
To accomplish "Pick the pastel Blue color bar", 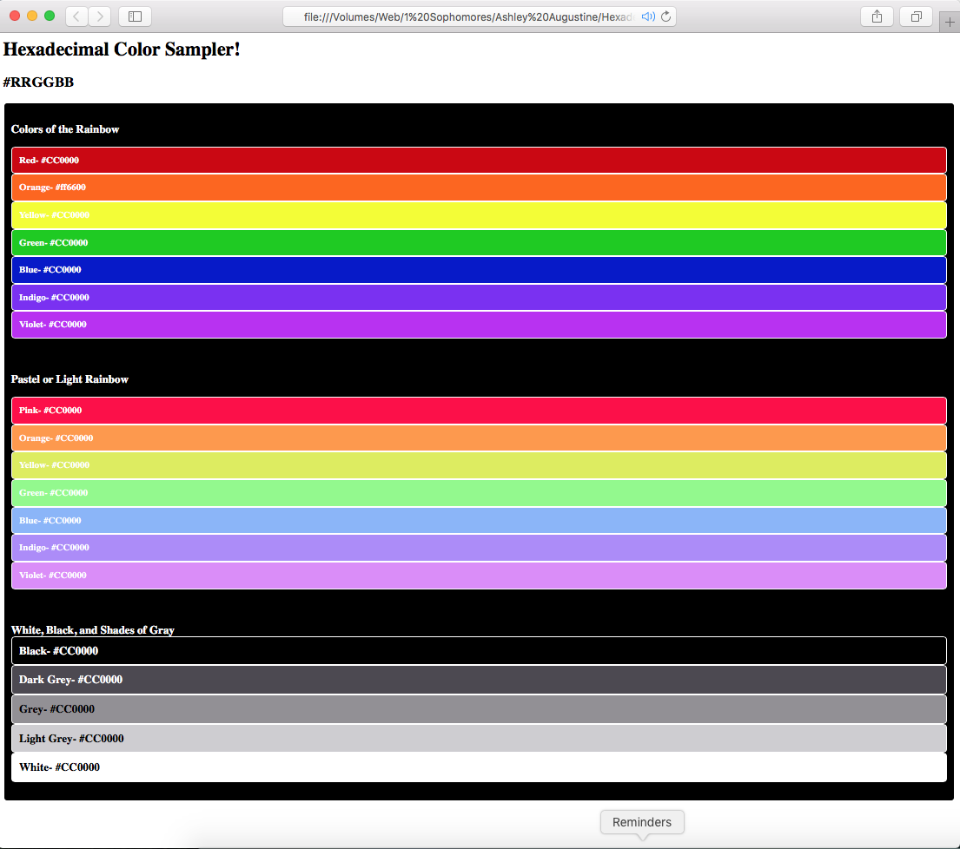I will tap(478, 521).
